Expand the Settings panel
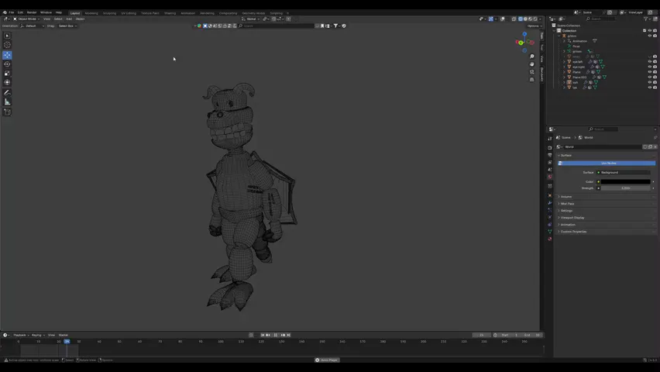 coord(606,211)
